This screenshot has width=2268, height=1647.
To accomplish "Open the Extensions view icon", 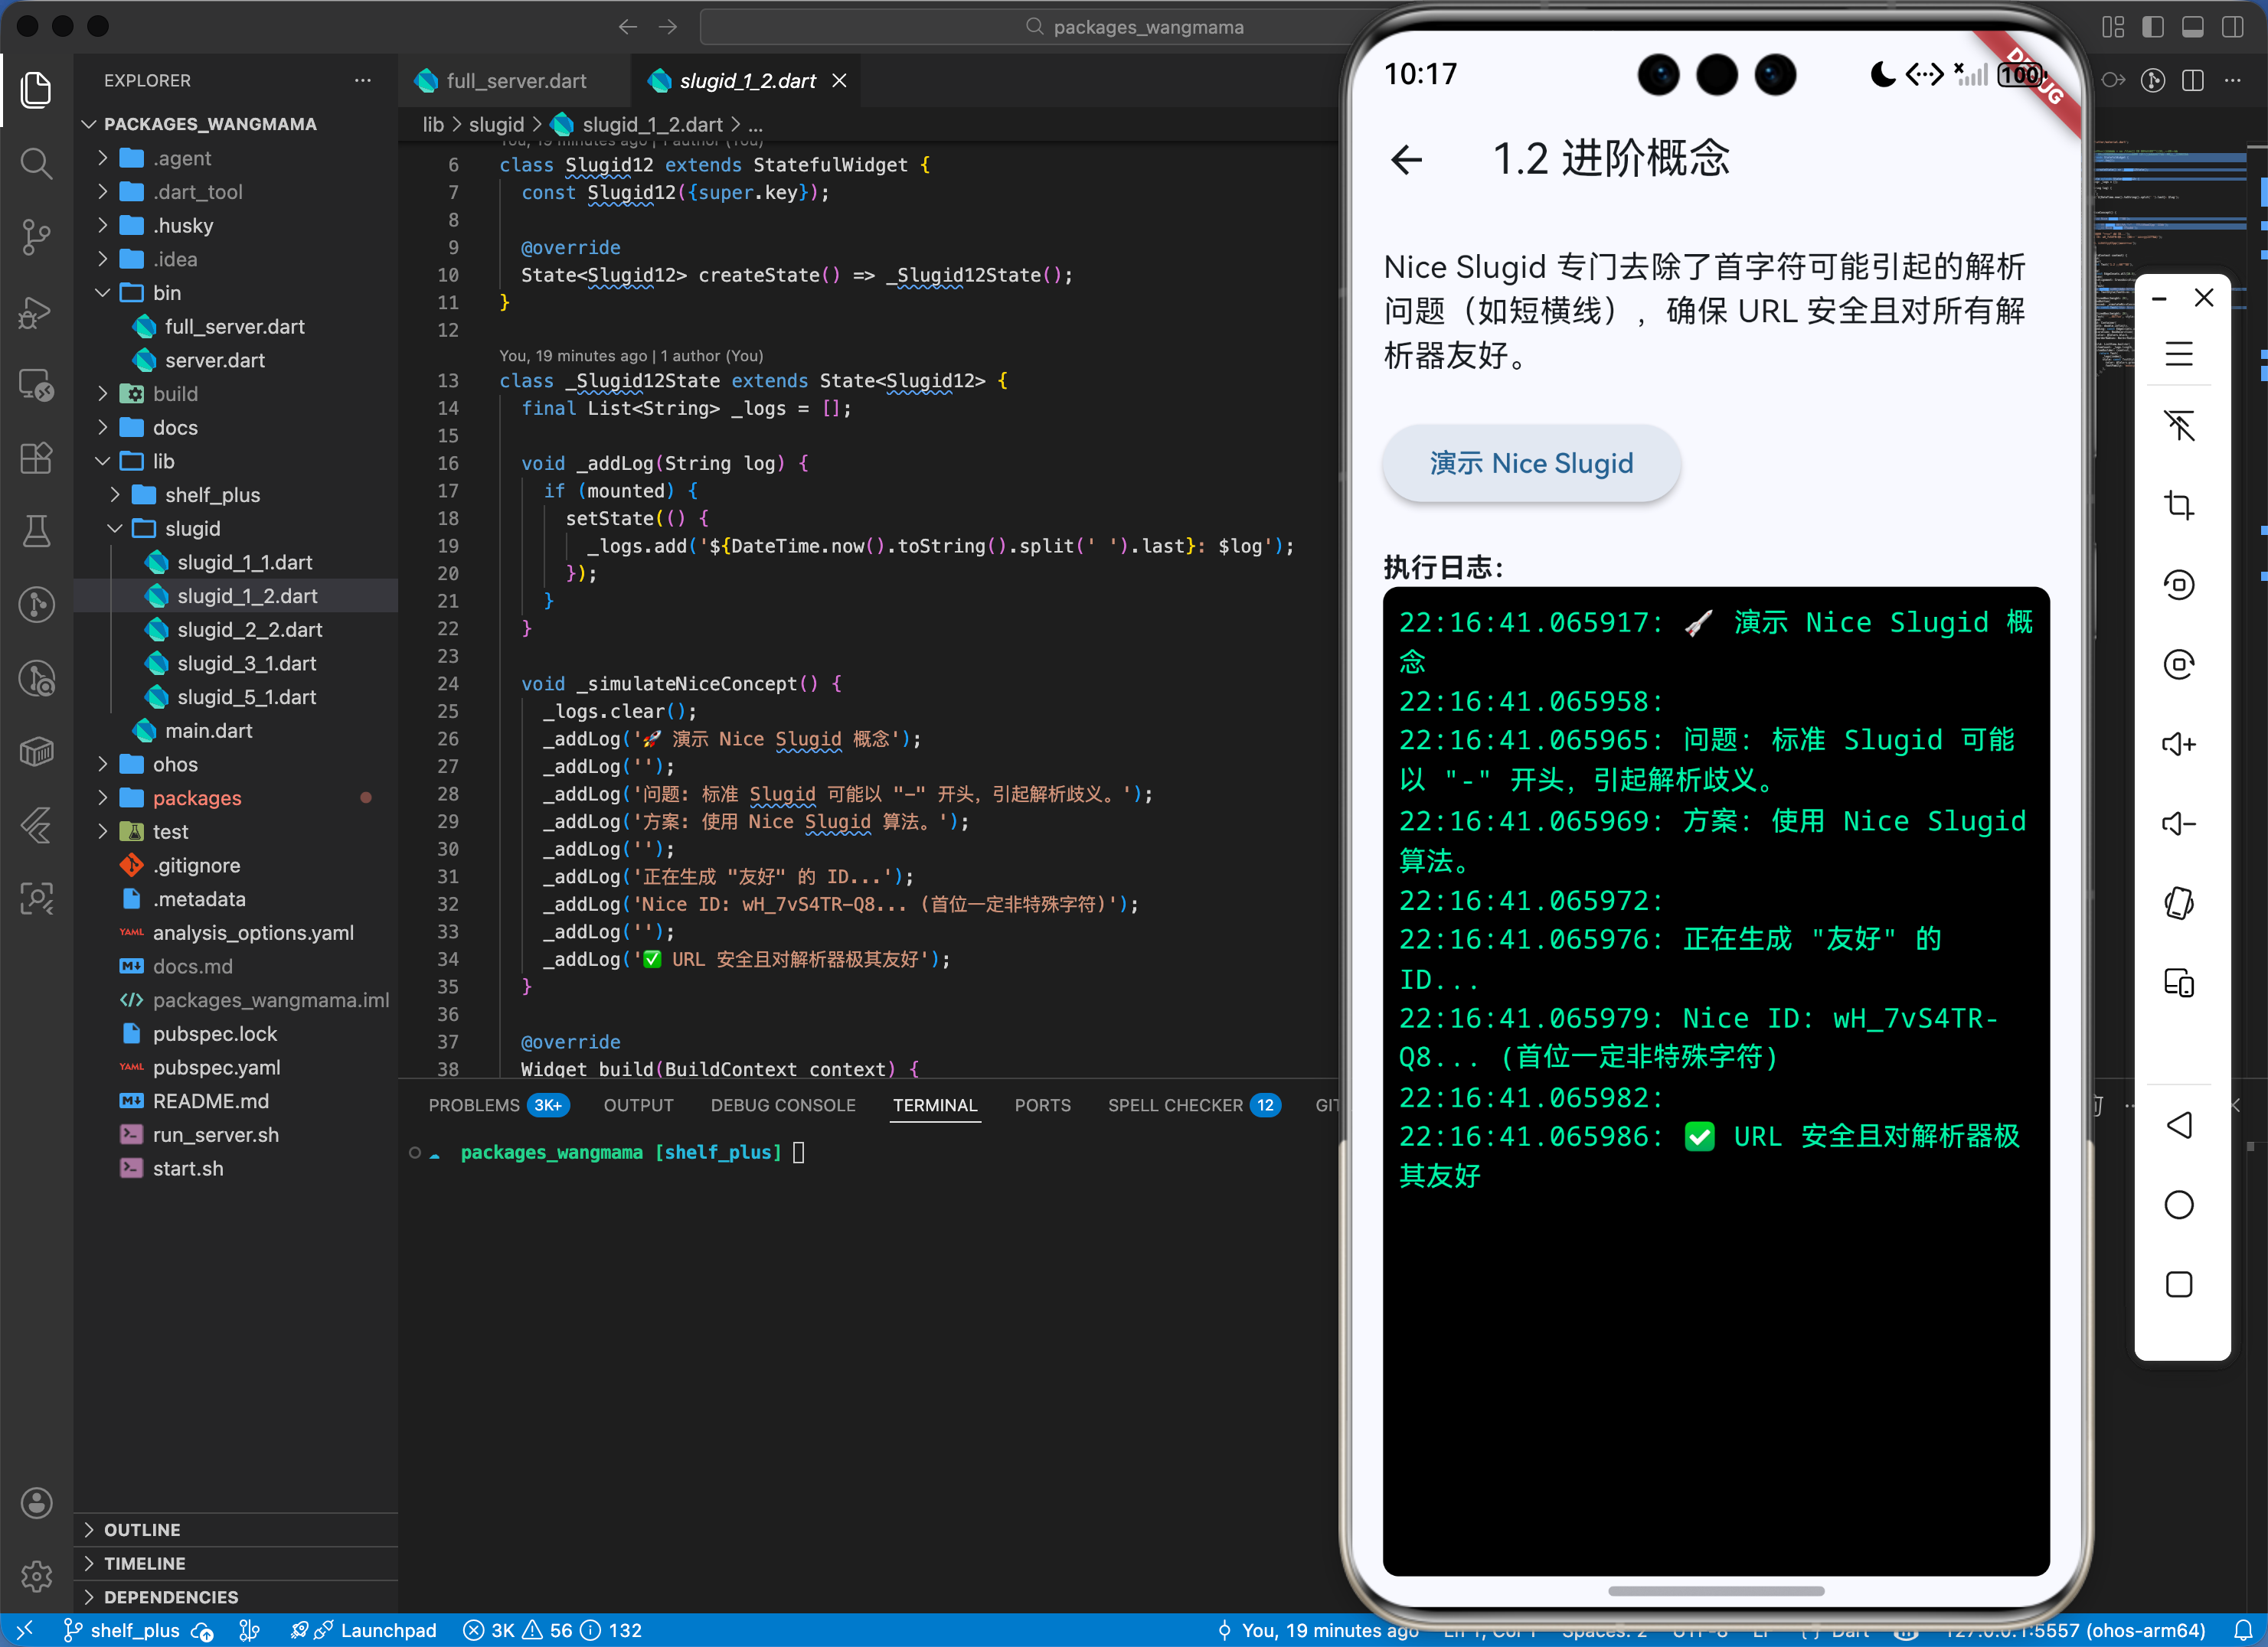I will click(x=36, y=458).
